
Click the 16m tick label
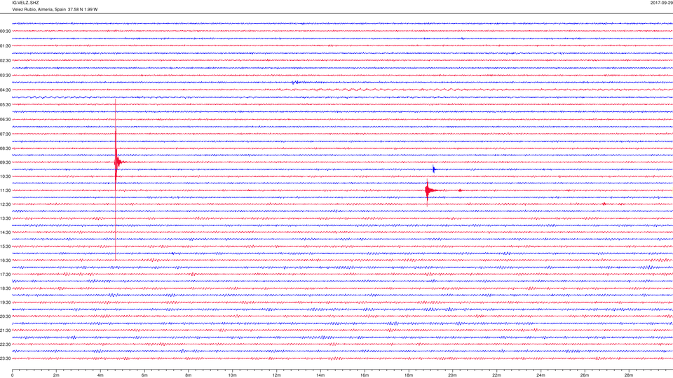point(365,375)
